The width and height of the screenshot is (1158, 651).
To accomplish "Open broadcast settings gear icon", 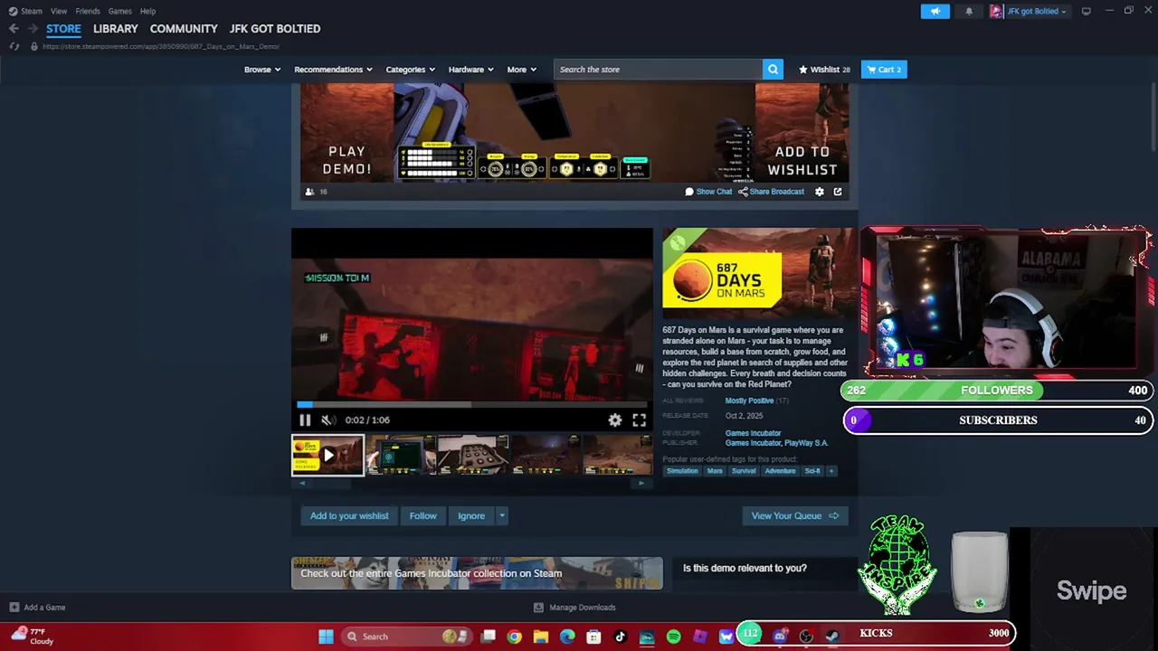I will pyautogui.click(x=820, y=192).
